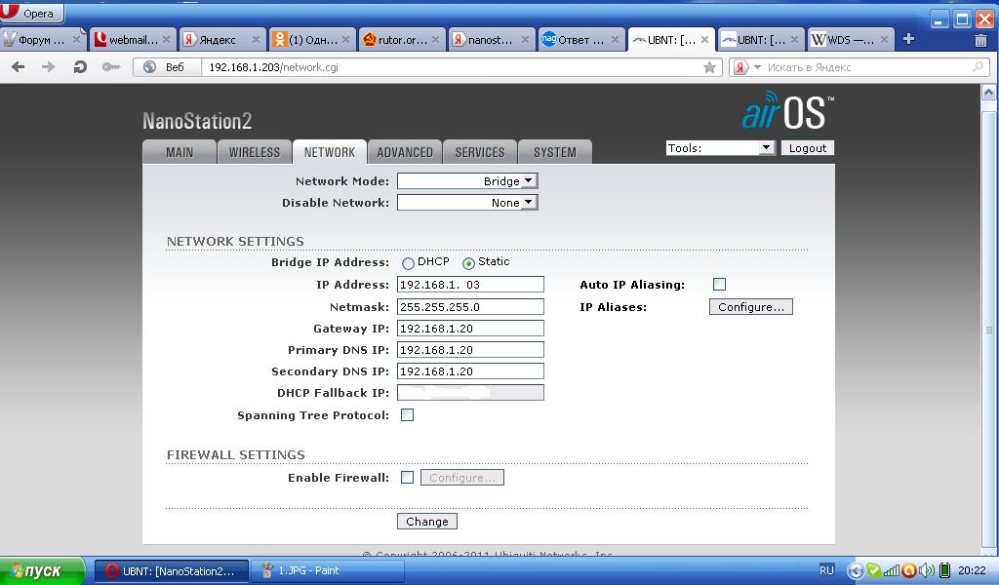The width and height of the screenshot is (999, 585).
Task: Select DHCP for Bridge IP Address
Action: point(408,263)
